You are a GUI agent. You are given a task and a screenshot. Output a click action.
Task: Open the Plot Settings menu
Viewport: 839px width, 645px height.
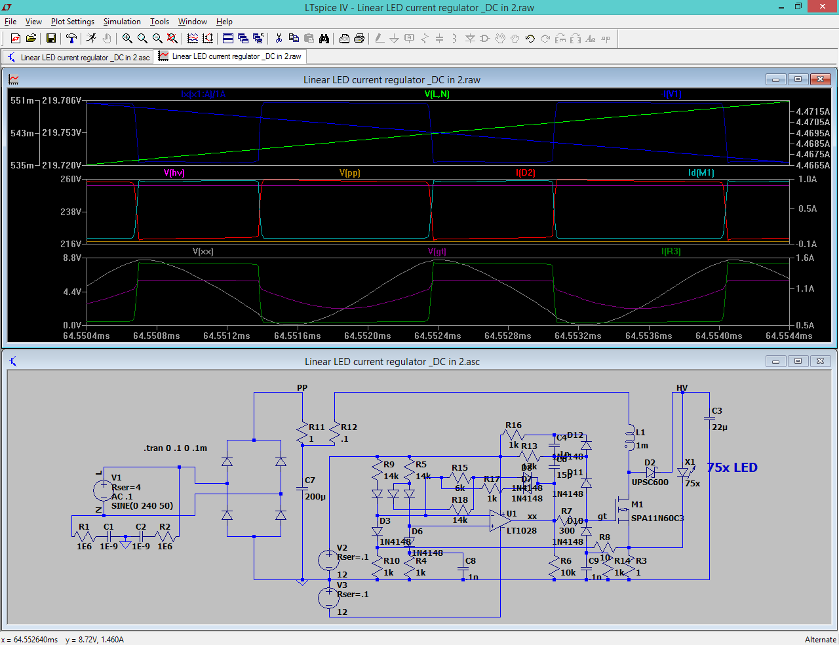[x=73, y=22]
